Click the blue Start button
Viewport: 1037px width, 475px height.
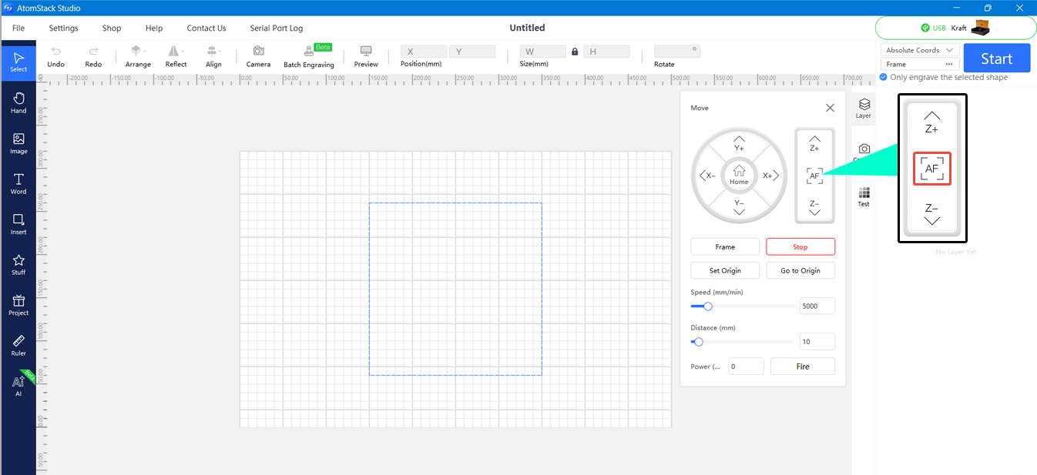[x=997, y=59]
